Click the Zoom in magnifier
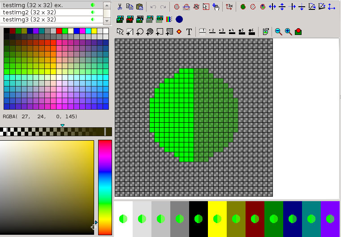The height and width of the screenshot is (237, 341). point(288,32)
